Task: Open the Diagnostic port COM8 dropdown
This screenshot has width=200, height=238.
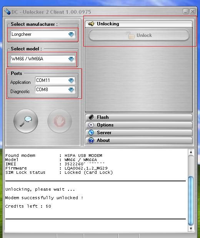Action: [x=55, y=90]
